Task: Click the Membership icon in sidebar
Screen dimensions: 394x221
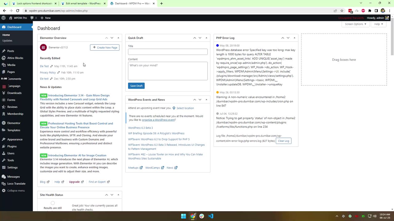Action: 4,114
